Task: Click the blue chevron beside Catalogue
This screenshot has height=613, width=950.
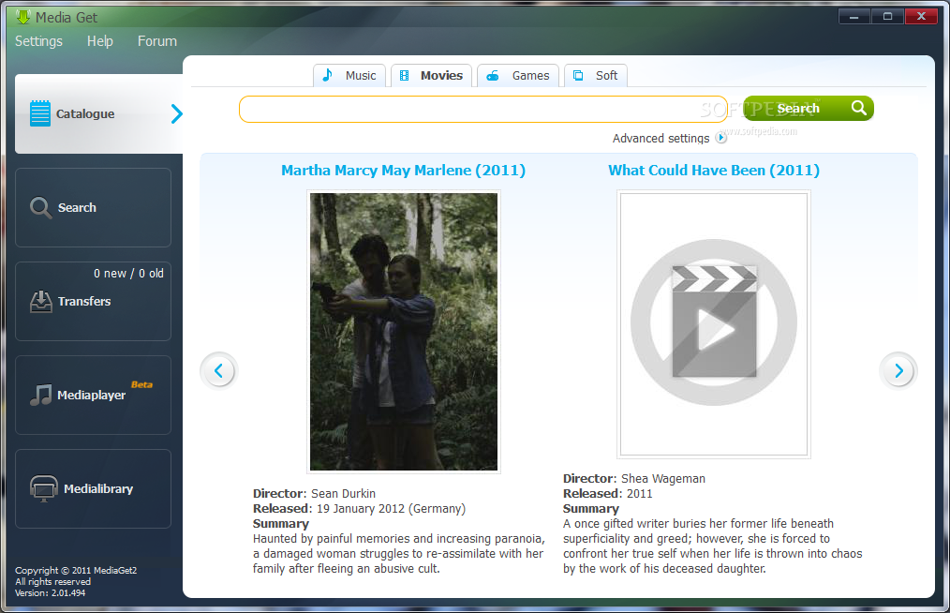Action: [176, 113]
